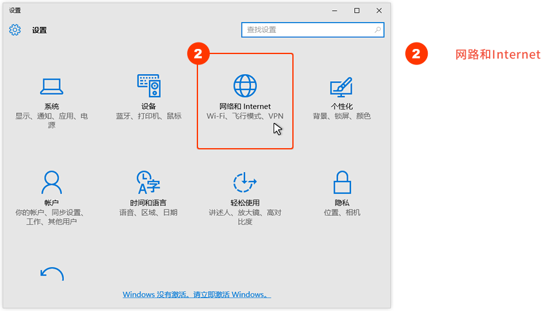Open the 个性化 (Personalization) monitor and brush icon
Viewport: 551px width, 311px height.
[x=341, y=86]
